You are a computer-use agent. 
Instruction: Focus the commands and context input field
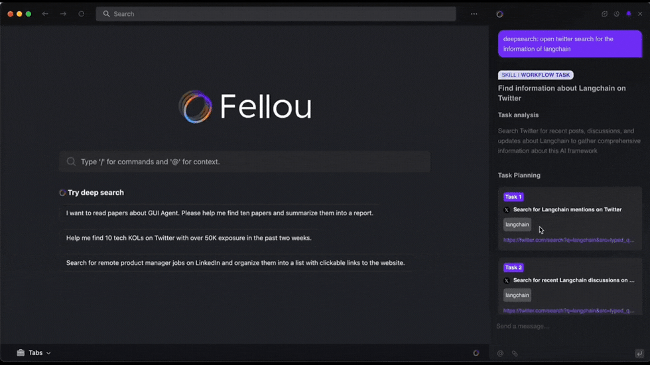coord(244,162)
